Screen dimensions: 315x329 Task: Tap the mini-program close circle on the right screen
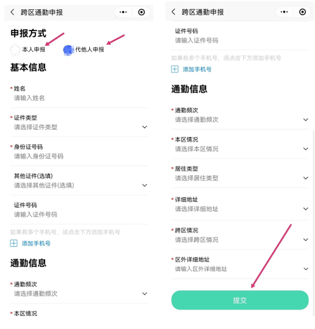[x=302, y=12]
